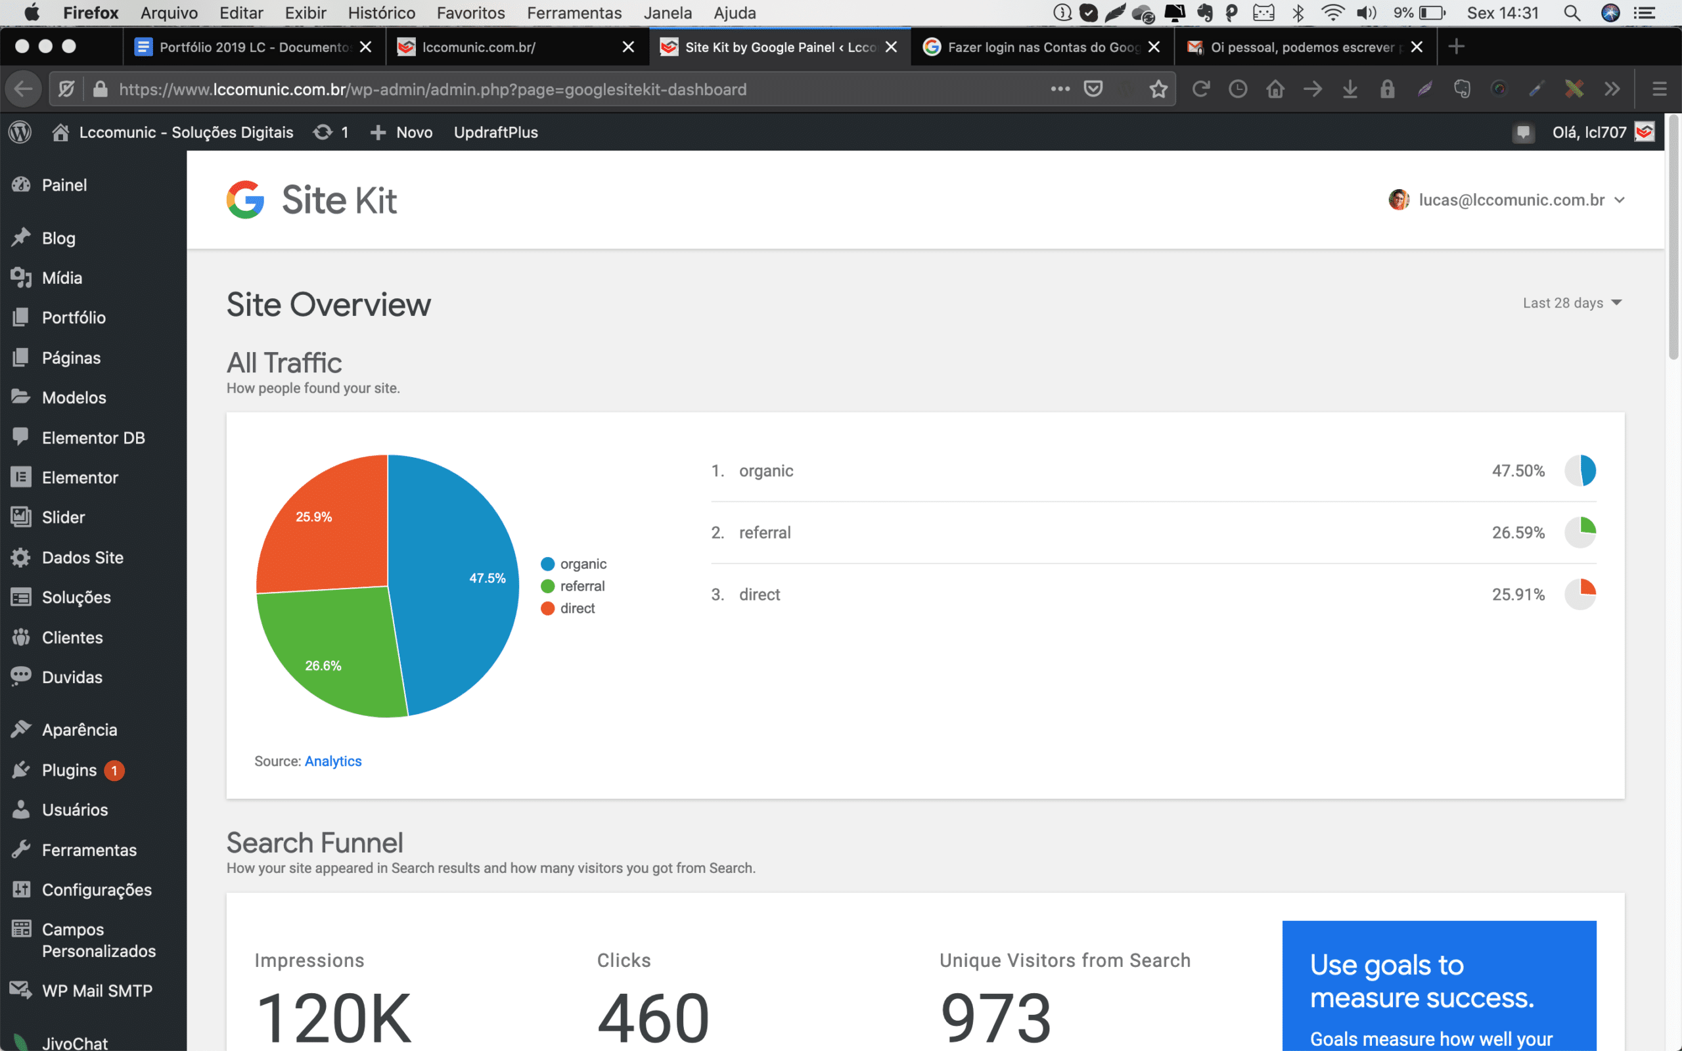Click the Use goals to measure success card
This screenshot has width=1682, height=1051.
tap(1439, 986)
